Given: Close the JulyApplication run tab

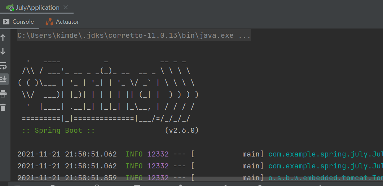Looking at the screenshot, I should (66, 7).
